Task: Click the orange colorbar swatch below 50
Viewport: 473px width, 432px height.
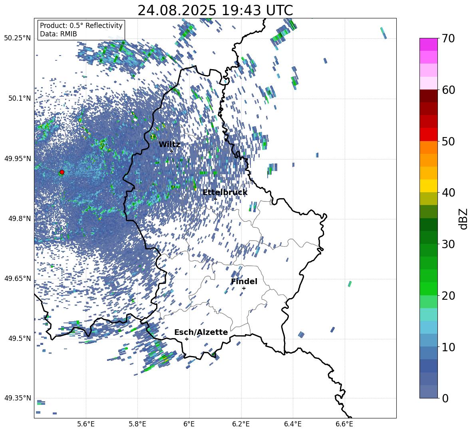Action: point(428,147)
